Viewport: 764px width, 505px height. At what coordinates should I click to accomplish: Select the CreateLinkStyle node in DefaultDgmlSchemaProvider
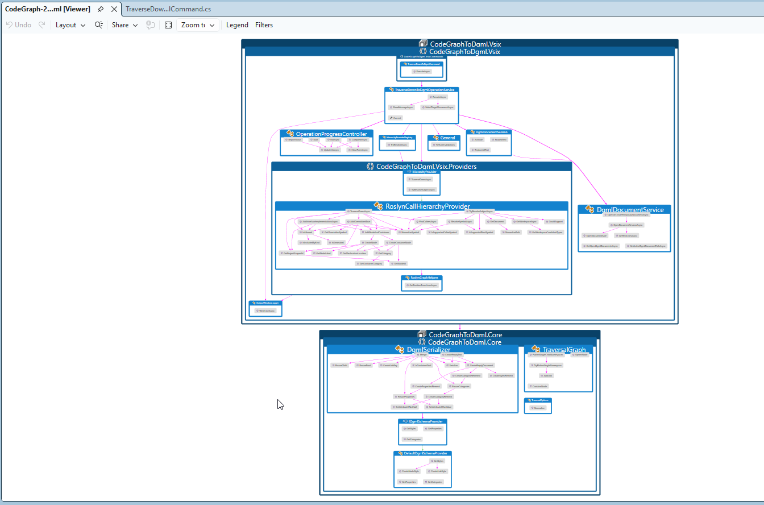coord(437,471)
